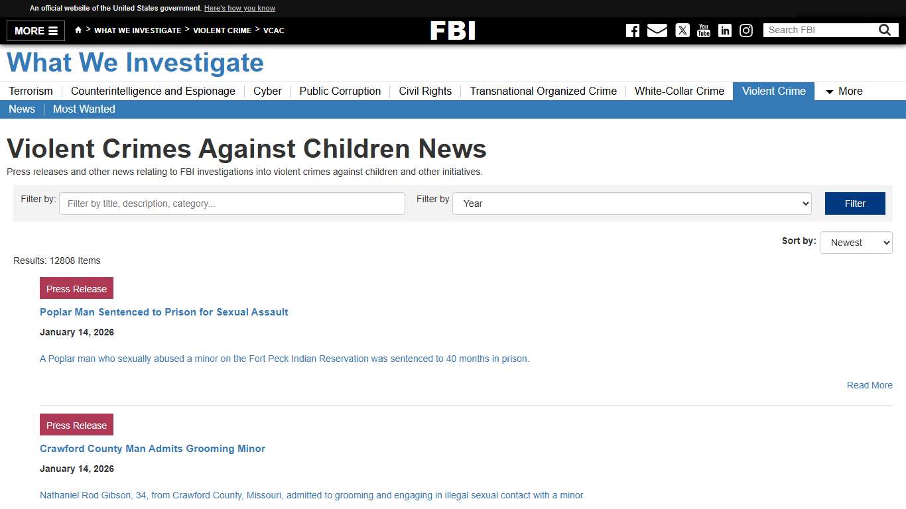
Task: Open FBI's X (Twitter) profile icon
Action: (682, 30)
